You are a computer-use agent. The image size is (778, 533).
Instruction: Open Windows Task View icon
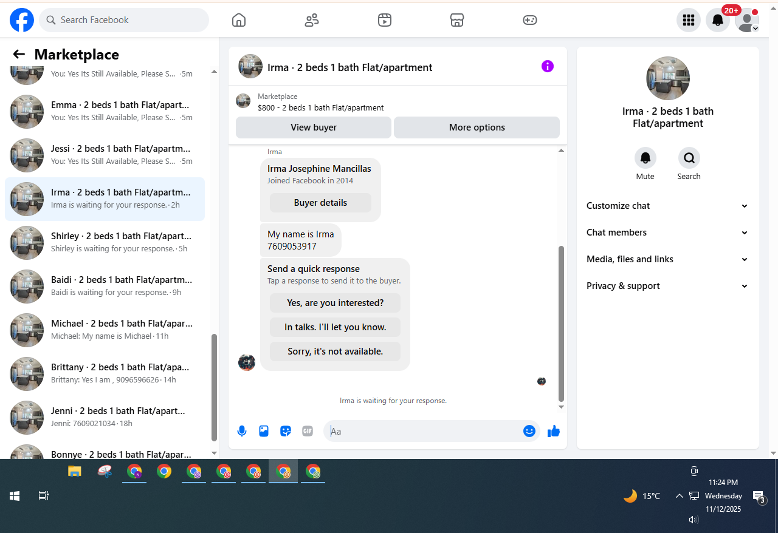point(43,496)
